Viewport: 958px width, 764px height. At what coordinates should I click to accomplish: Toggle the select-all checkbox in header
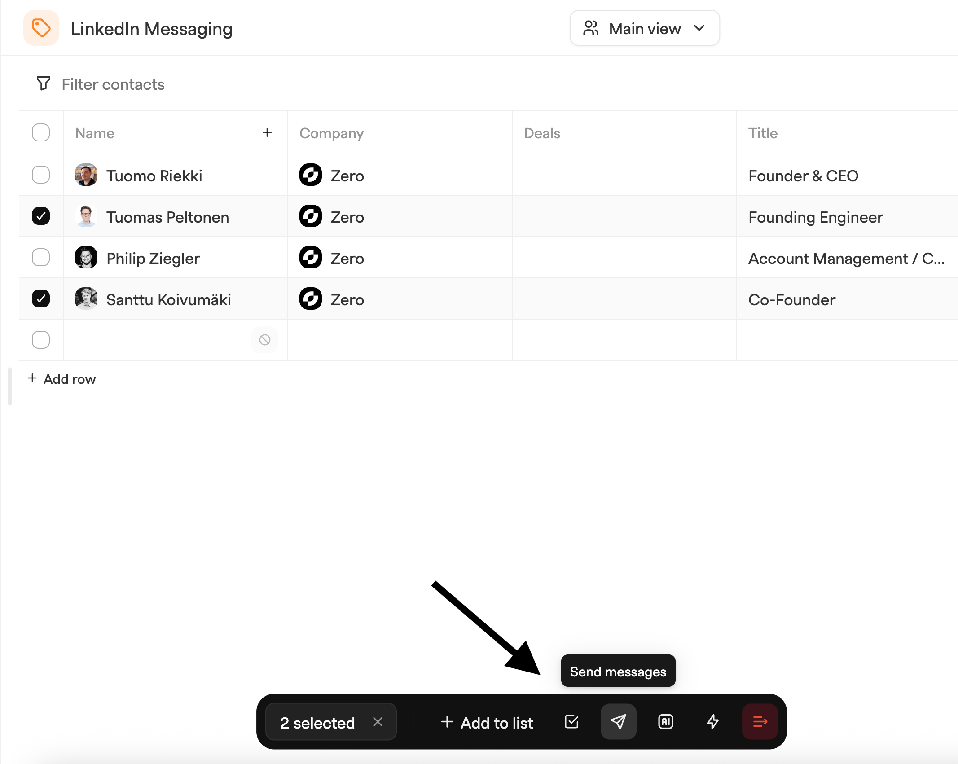[41, 132]
